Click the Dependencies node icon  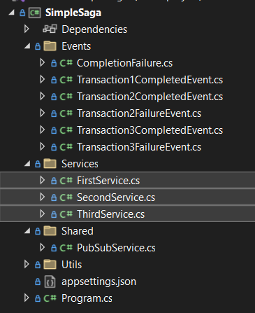(x=50, y=29)
